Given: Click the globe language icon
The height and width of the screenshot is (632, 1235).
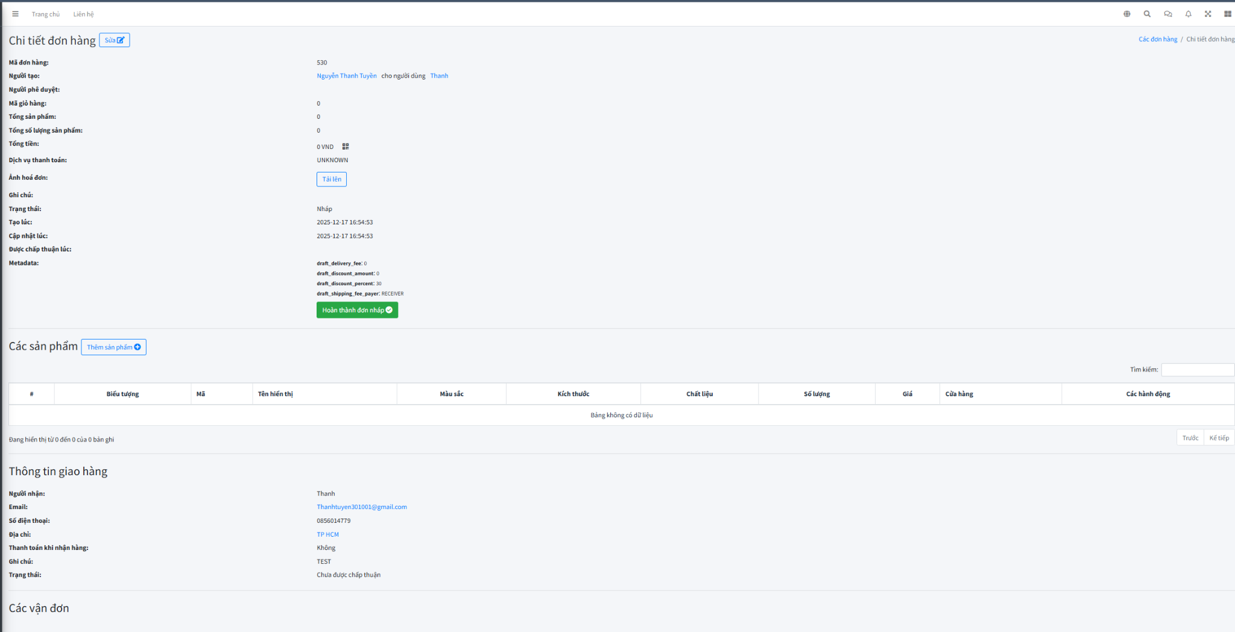Looking at the screenshot, I should 1126,14.
